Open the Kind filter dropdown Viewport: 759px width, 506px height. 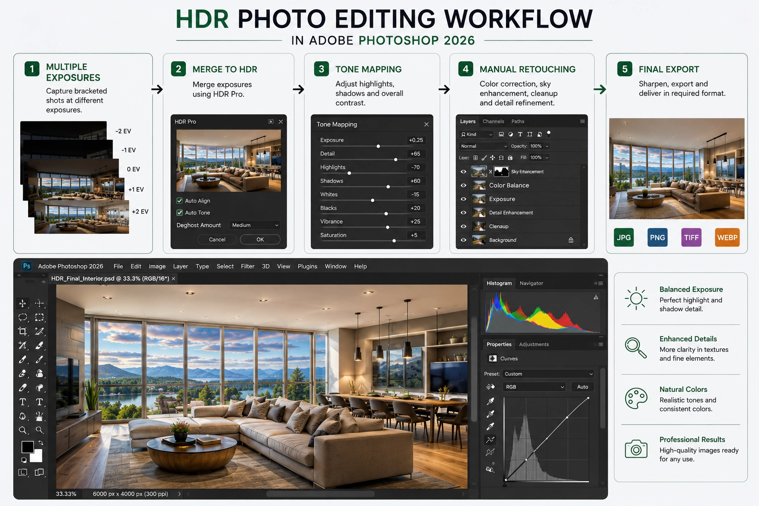click(476, 134)
